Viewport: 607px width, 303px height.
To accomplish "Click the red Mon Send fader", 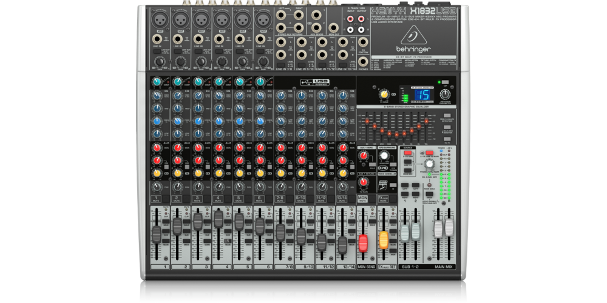I will pos(363,243).
